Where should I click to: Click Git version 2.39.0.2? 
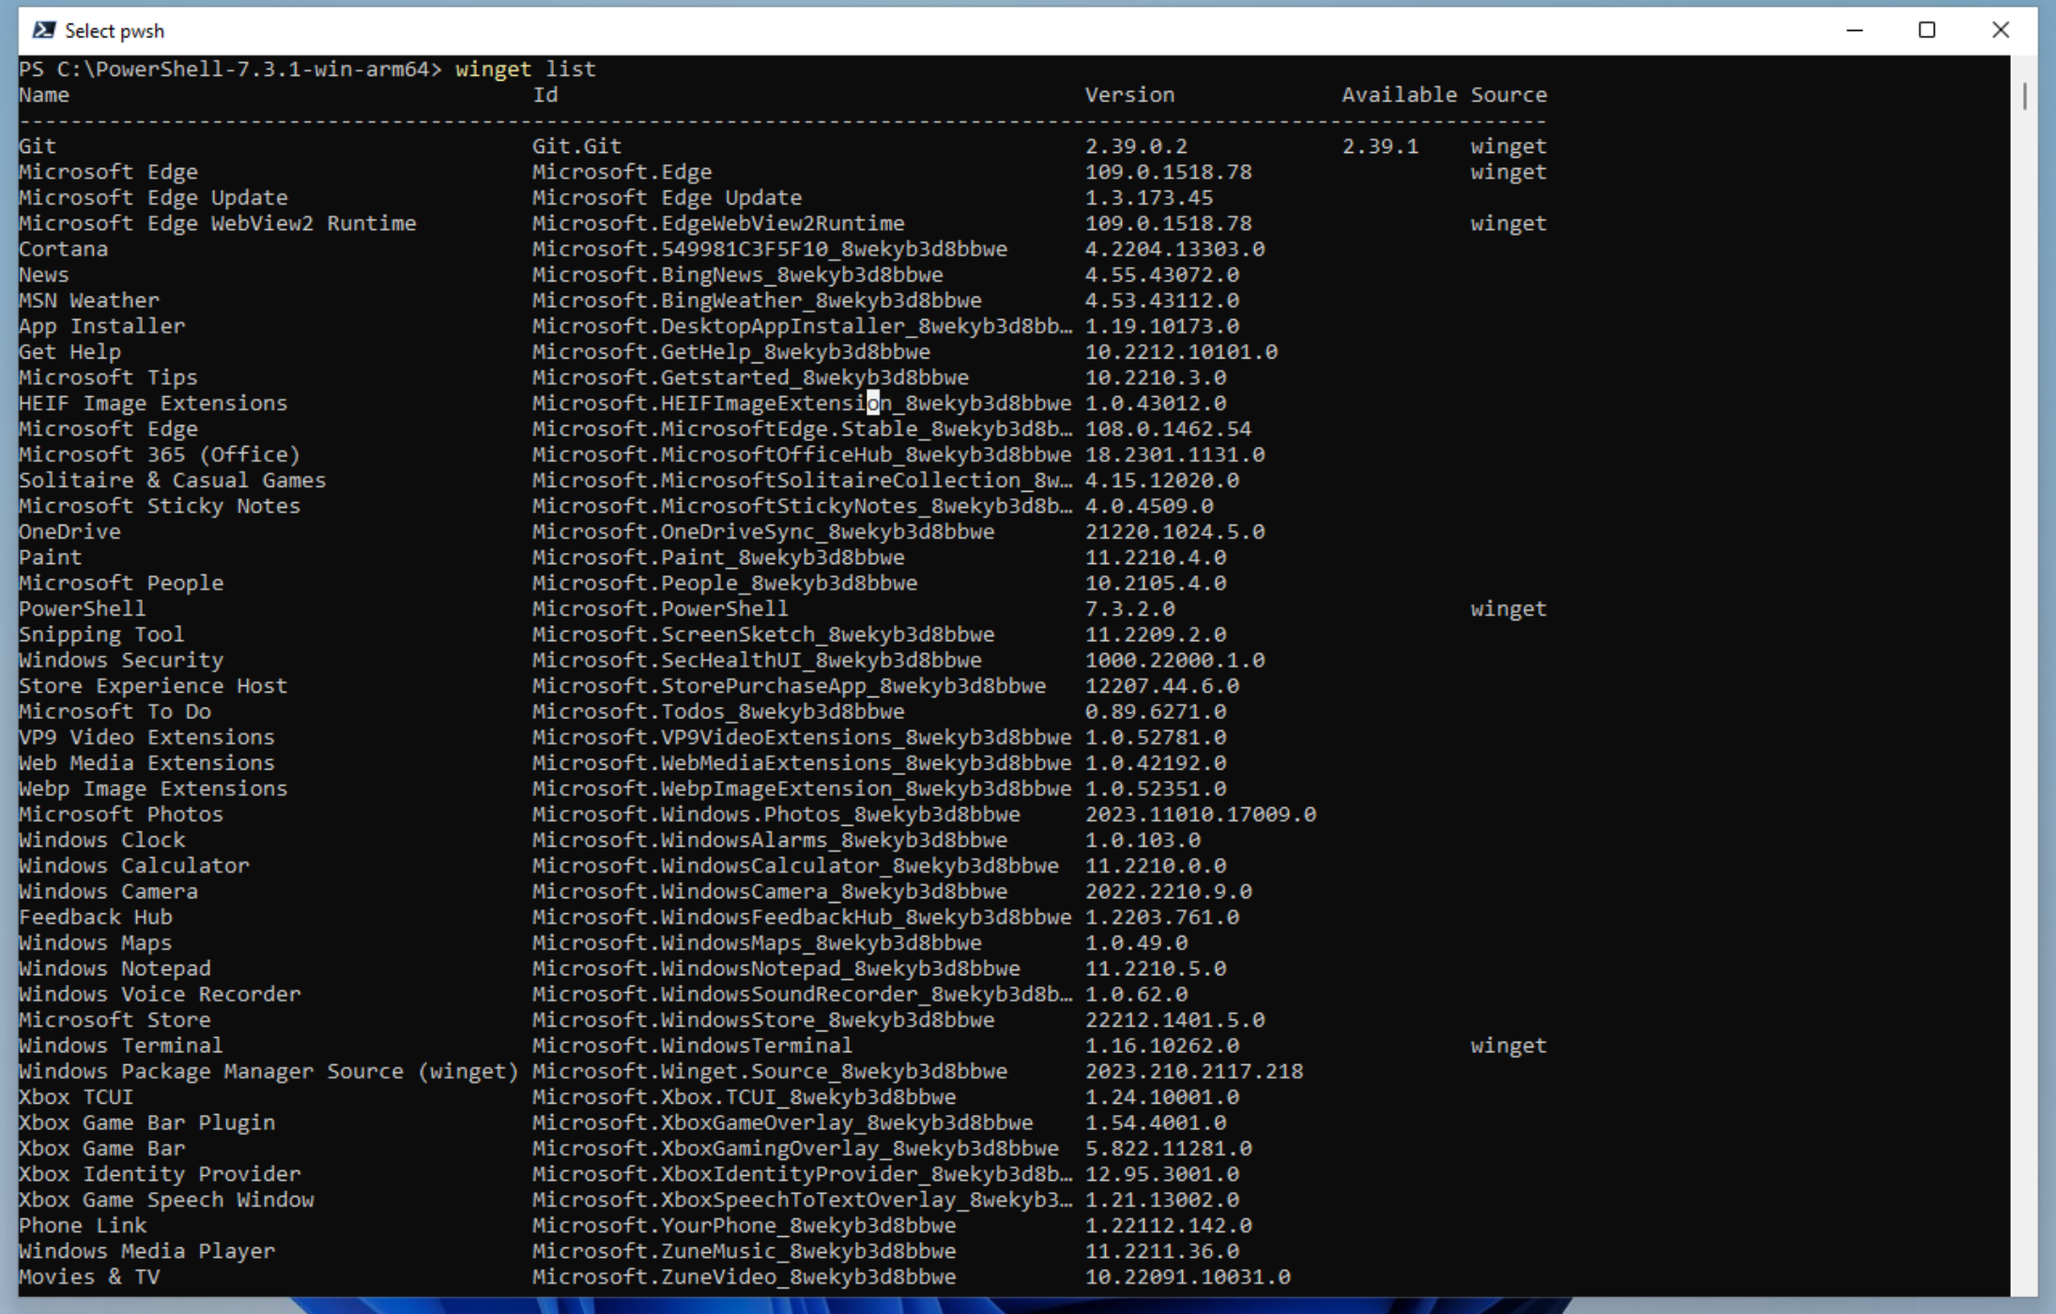point(1136,146)
